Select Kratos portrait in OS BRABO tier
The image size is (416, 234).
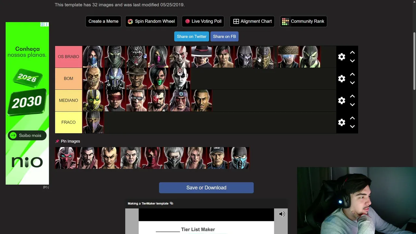(x=180, y=57)
